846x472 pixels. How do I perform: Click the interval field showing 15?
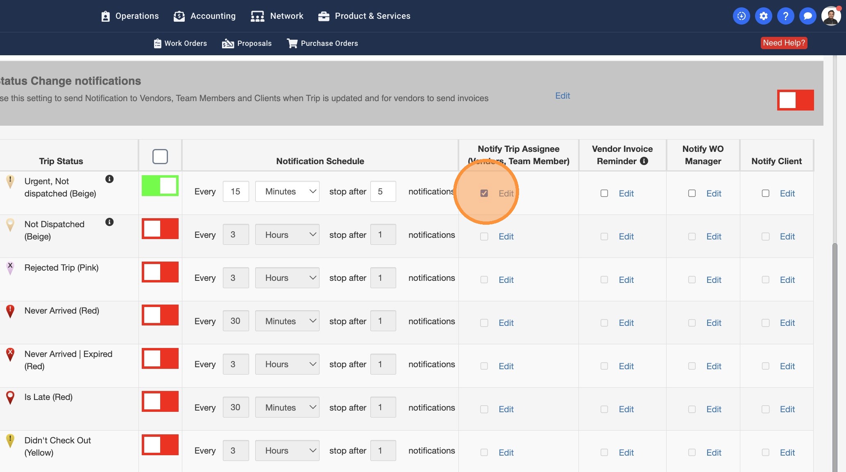coord(236,191)
